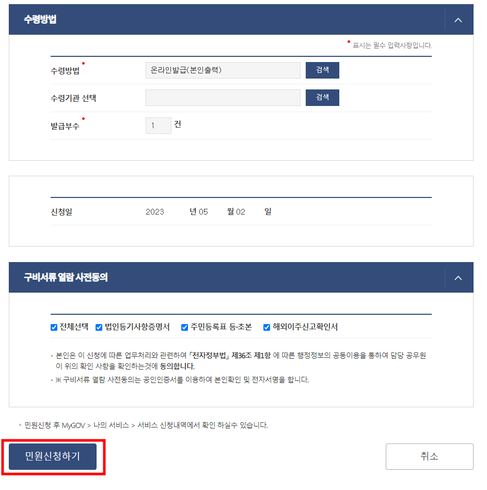487x490 pixels.
Task: Click the 구비서류 열람 사전동의 header title
Action: coord(66,277)
